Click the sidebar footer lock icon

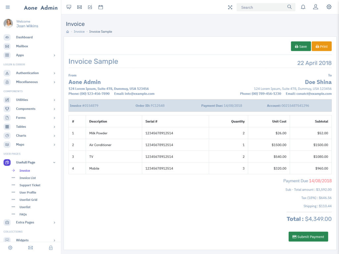(x=51, y=248)
